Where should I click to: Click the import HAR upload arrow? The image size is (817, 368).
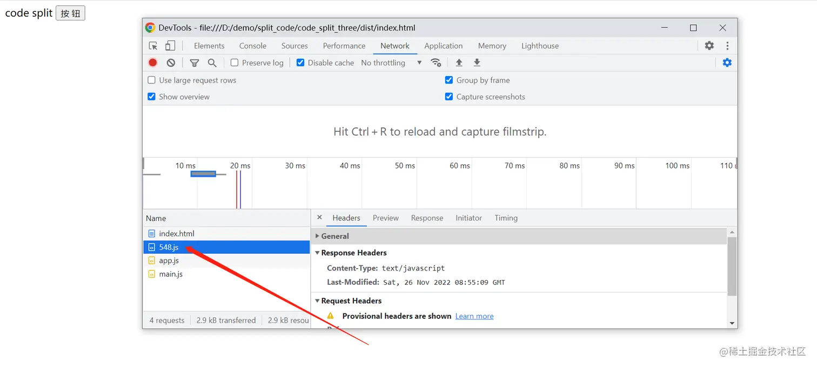pos(459,63)
